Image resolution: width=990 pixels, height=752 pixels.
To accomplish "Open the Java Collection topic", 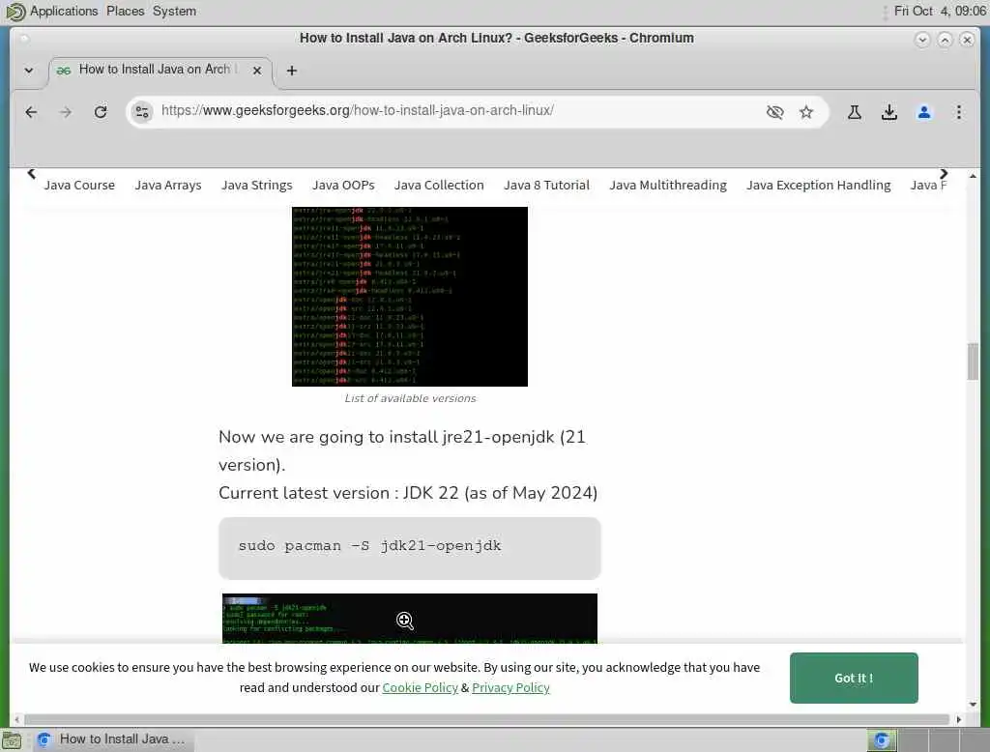I will (x=440, y=185).
